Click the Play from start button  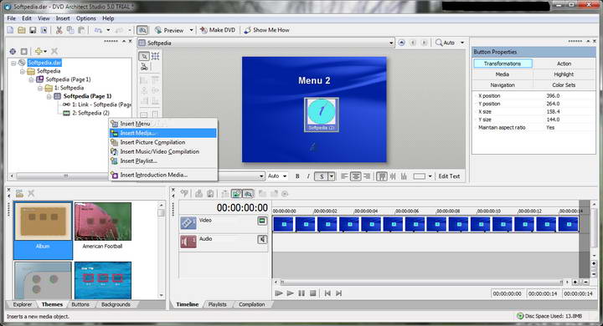point(279,293)
